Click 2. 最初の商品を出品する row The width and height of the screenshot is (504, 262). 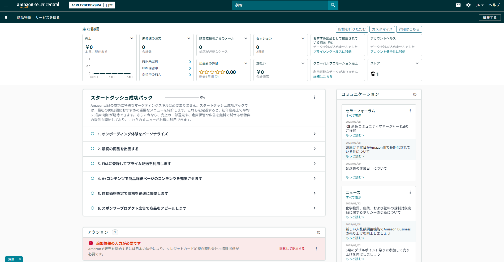(204, 149)
